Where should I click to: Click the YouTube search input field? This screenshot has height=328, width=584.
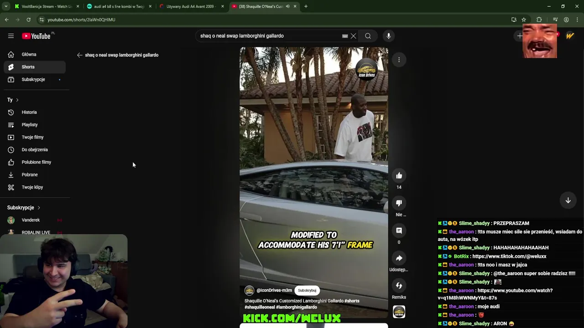269,36
